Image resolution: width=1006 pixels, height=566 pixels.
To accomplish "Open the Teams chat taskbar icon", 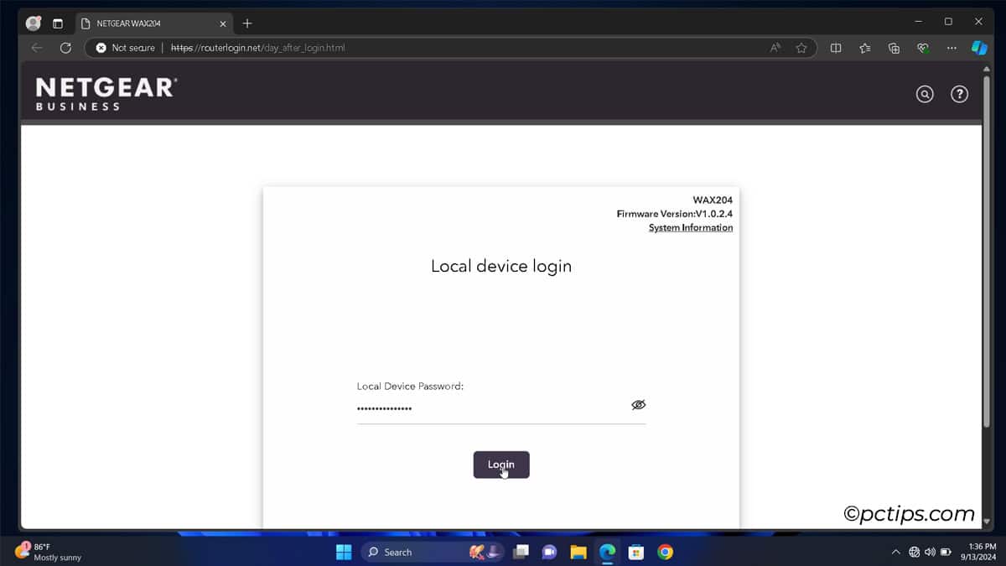I will pos(550,552).
